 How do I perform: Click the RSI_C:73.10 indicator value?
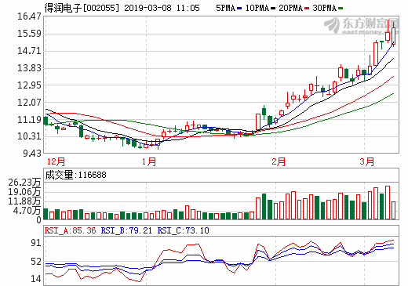coord(183,230)
